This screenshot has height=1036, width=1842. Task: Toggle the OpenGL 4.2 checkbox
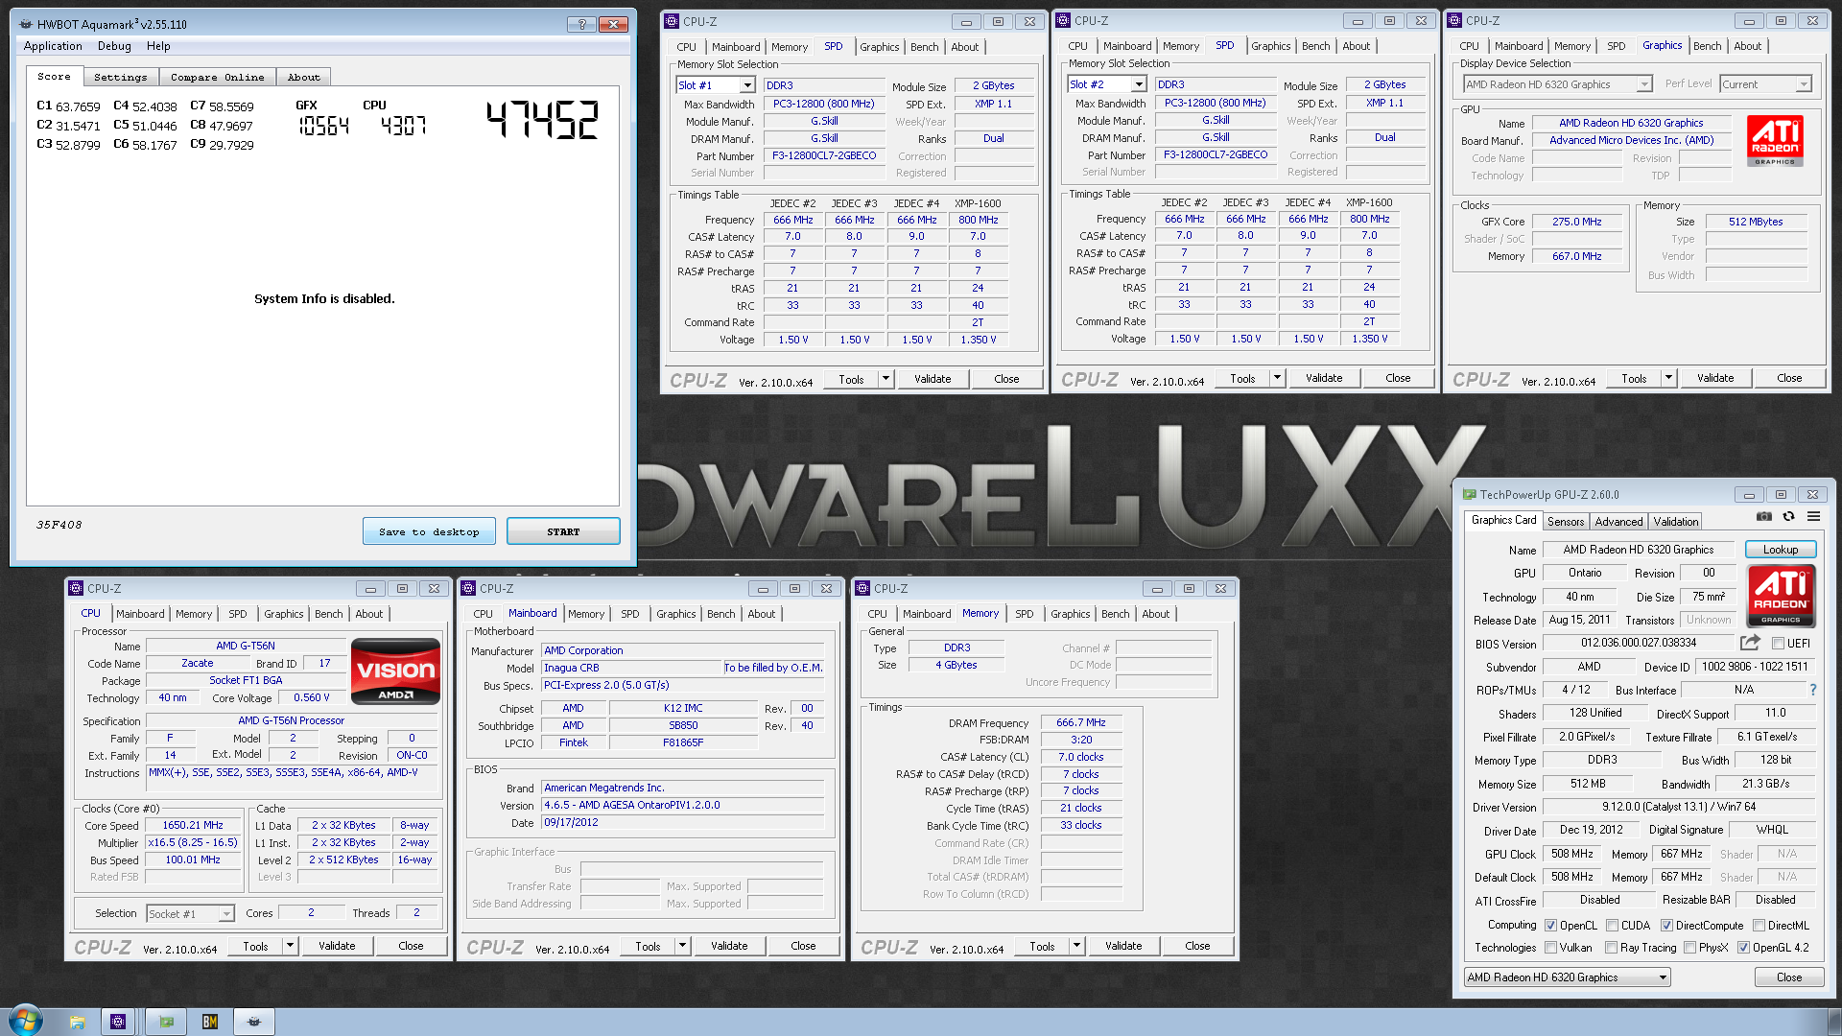click(x=1743, y=948)
